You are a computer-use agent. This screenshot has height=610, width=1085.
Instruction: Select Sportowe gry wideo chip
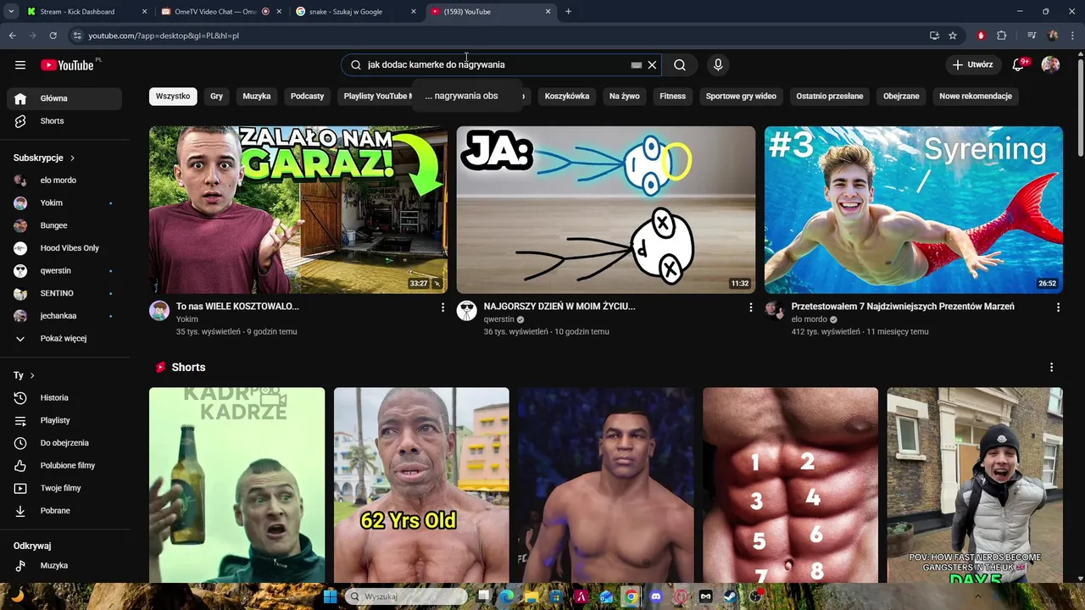(x=741, y=97)
